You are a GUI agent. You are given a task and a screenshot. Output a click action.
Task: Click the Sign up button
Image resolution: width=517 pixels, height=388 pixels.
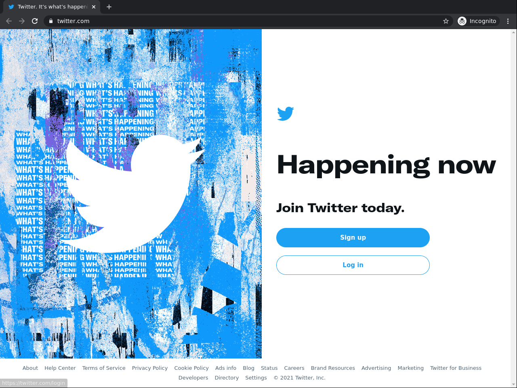(x=353, y=238)
